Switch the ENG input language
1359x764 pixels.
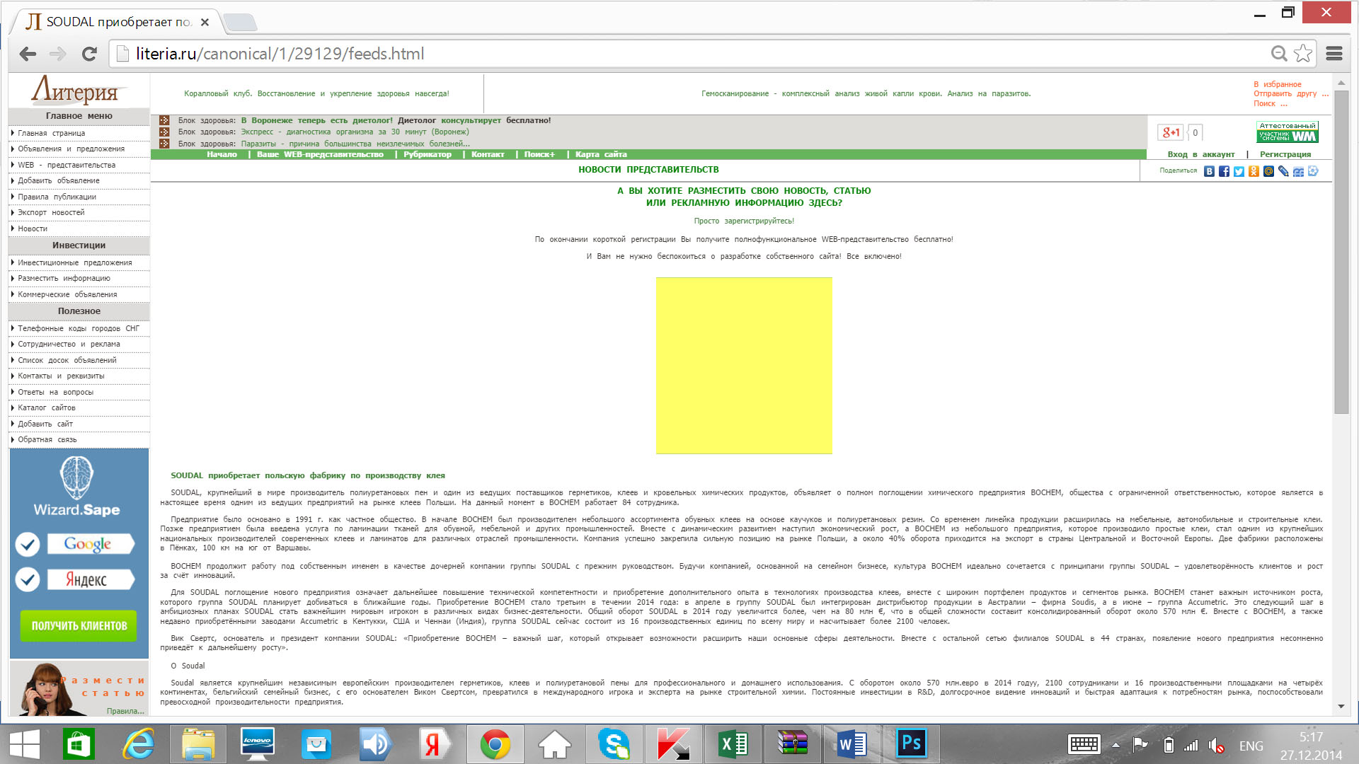(1251, 746)
